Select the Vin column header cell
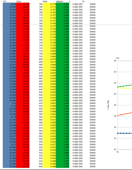The image size is (132, 170). pyautogui.click(x=9, y=1)
